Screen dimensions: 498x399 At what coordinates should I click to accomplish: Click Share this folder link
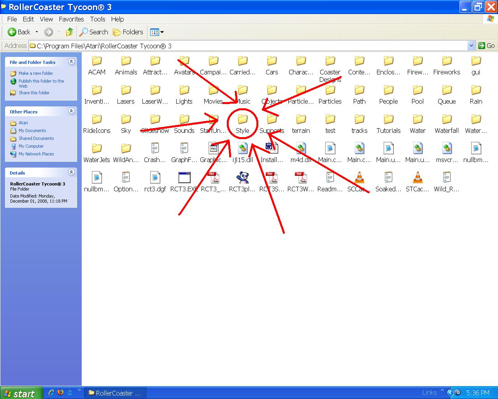34,93
